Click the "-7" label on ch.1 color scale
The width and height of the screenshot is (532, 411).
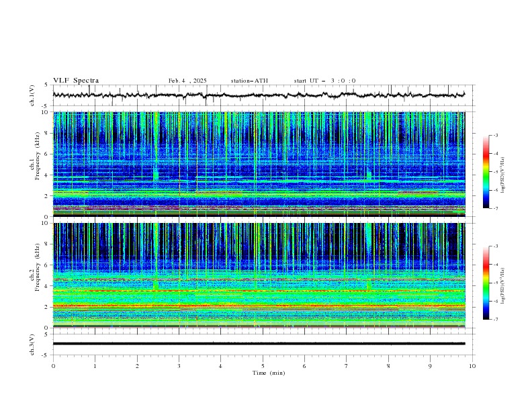tap(496, 209)
